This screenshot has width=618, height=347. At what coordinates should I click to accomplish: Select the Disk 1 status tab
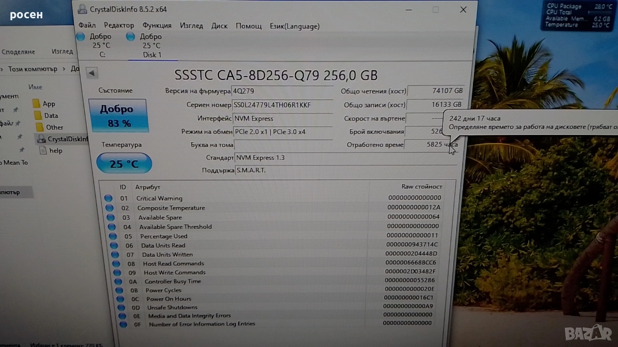151,45
